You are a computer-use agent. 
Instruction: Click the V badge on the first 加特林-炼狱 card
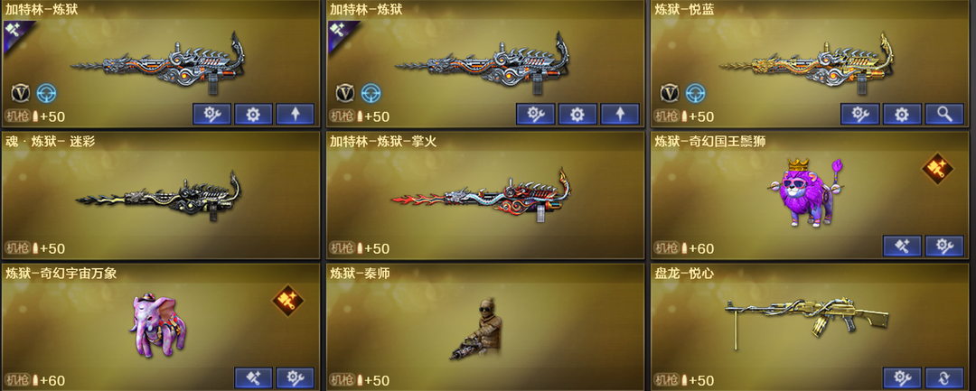click(x=21, y=93)
